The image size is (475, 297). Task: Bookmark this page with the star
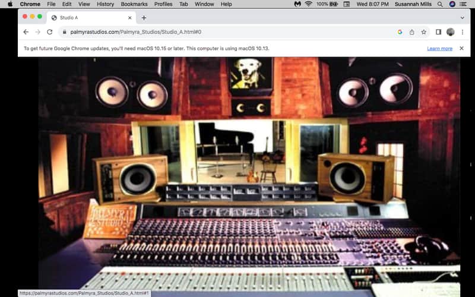(423, 32)
